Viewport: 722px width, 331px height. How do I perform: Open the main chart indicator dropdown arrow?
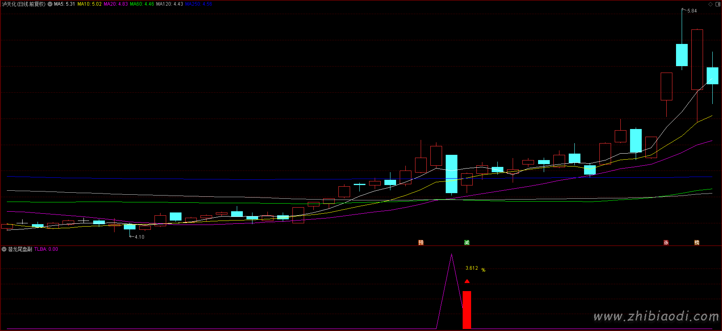[50, 4]
